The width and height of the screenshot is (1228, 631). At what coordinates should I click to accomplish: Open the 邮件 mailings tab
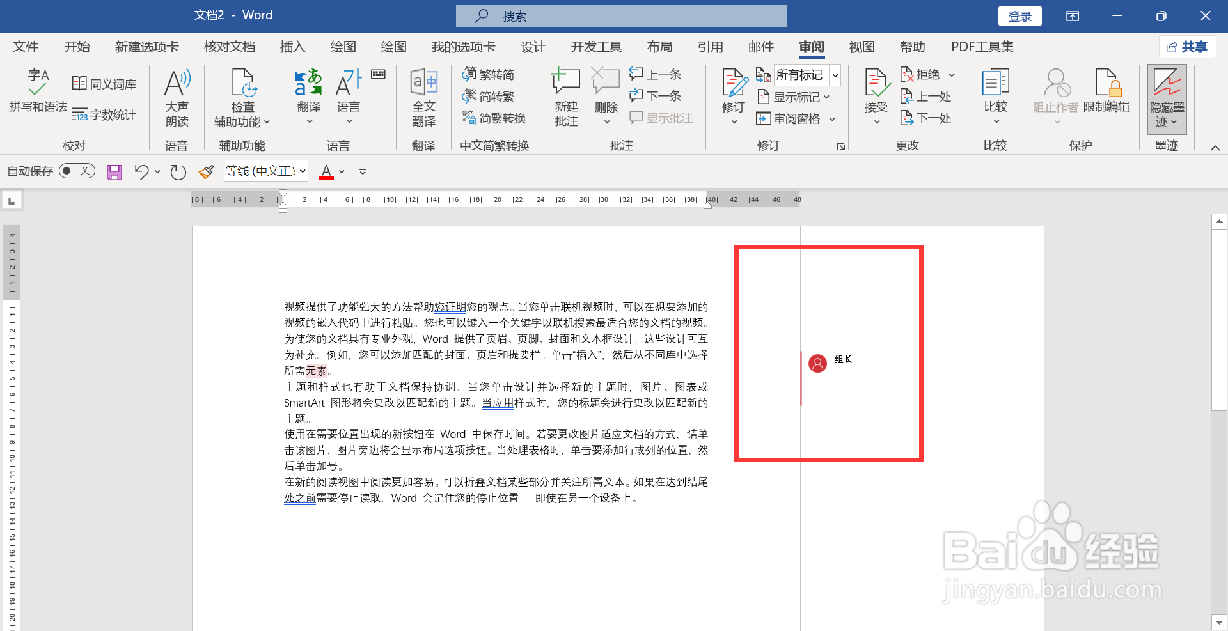pyautogui.click(x=760, y=47)
